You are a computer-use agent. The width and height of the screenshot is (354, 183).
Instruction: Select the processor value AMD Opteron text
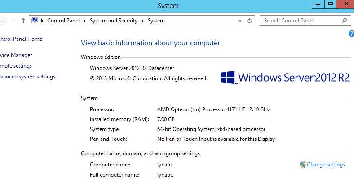tap(213, 109)
